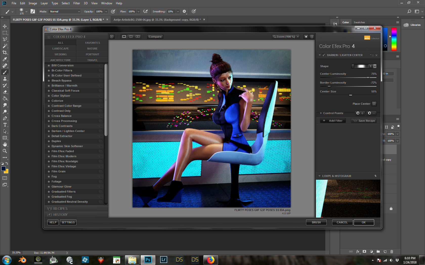425x265 pixels.
Task: Select the Zoom tool in left toolbar
Action: point(5,151)
